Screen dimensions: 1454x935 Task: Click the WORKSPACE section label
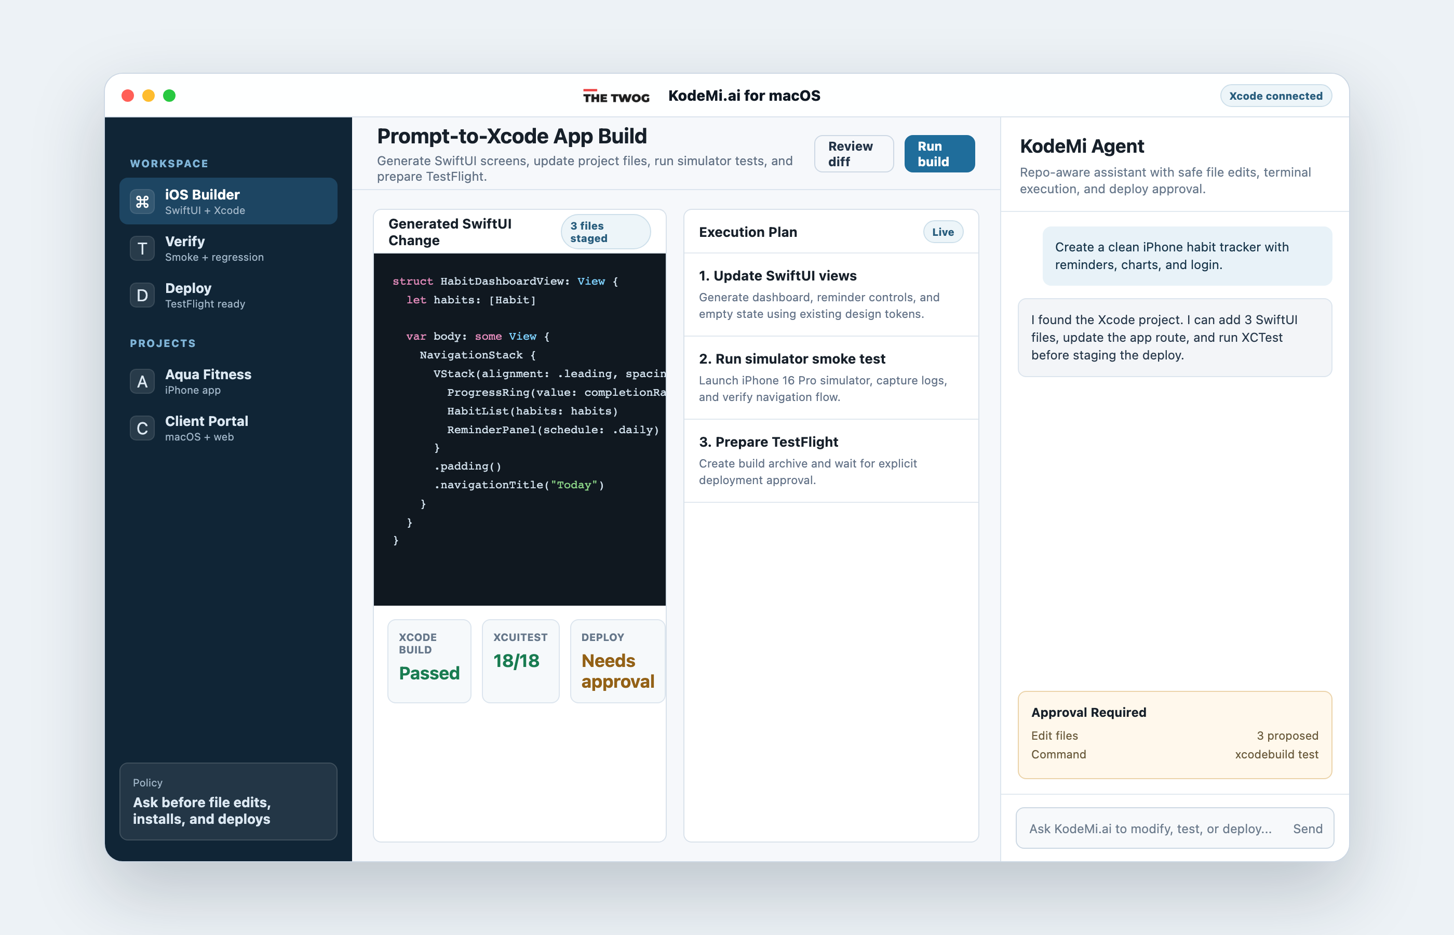(169, 163)
